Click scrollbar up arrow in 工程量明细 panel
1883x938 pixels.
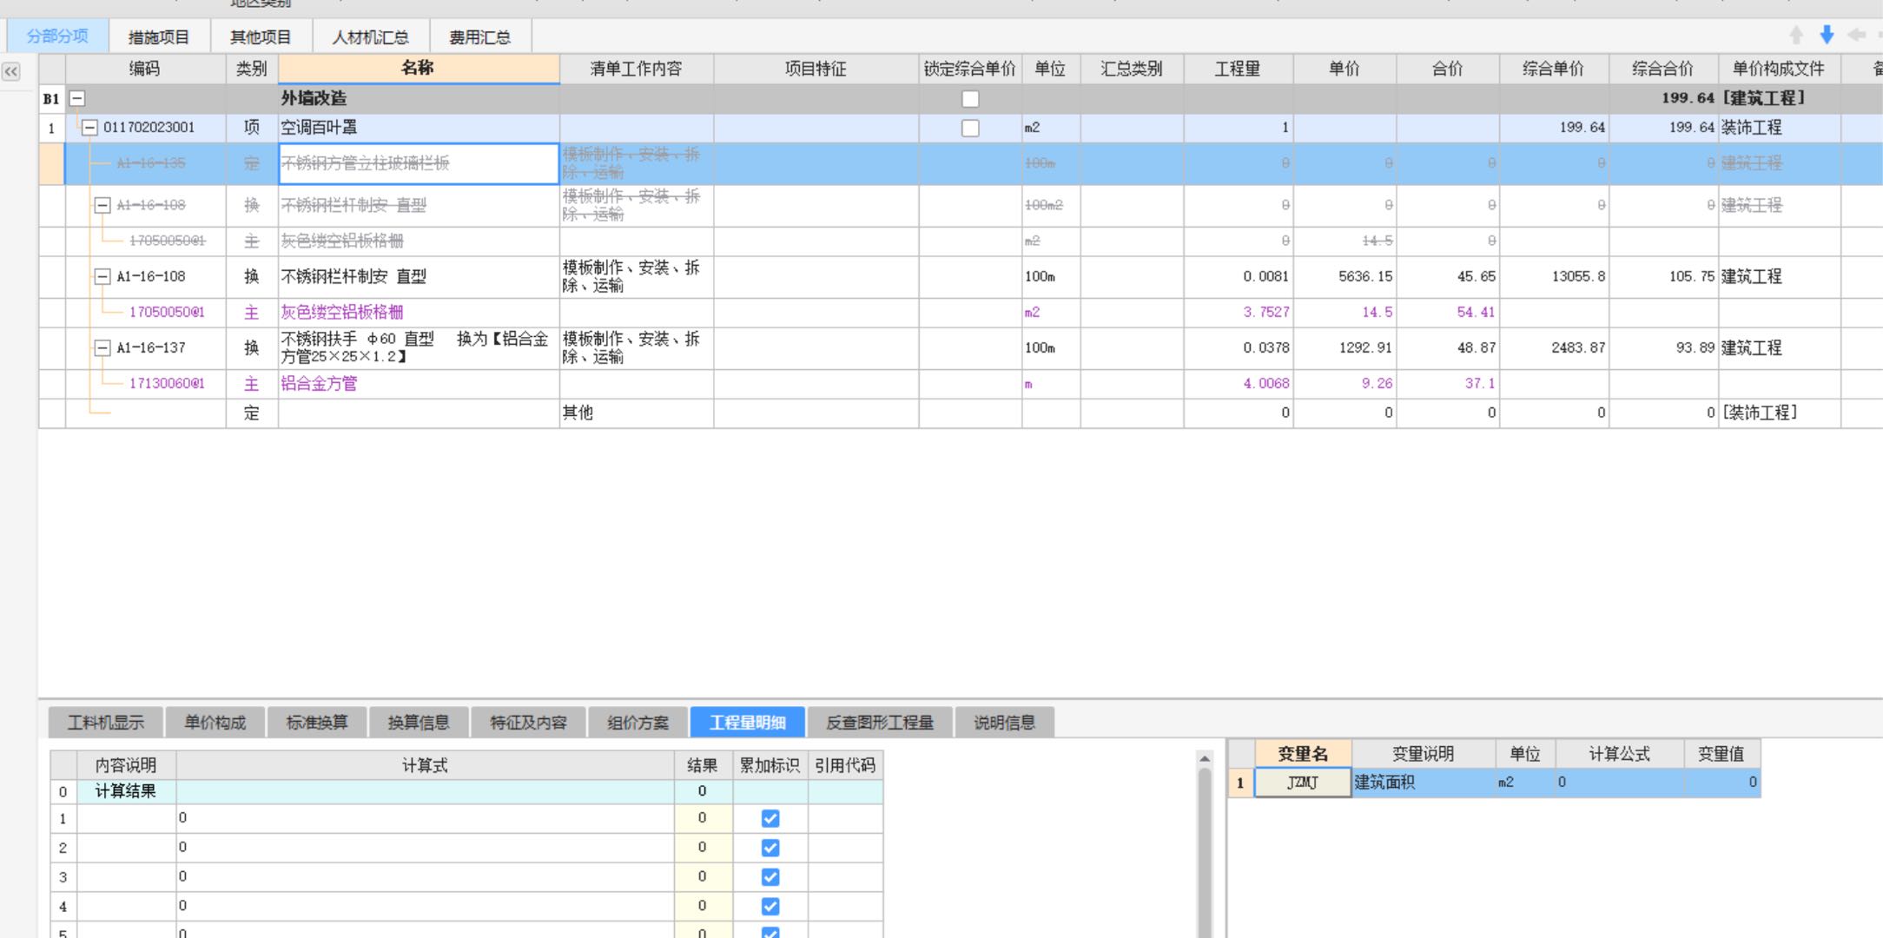coord(1205,758)
